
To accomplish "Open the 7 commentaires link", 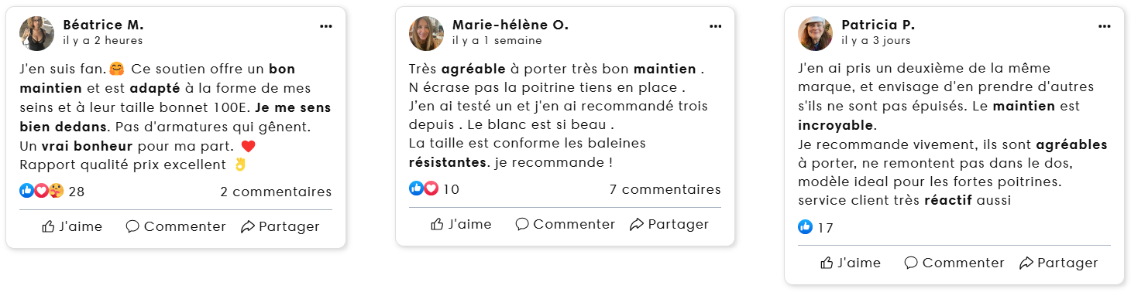I will [x=665, y=189].
